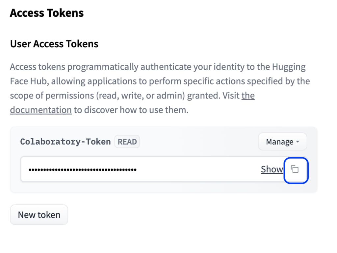Click "Face Hub" text in description
The width and height of the screenshot is (337, 253).
click(x=29, y=81)
